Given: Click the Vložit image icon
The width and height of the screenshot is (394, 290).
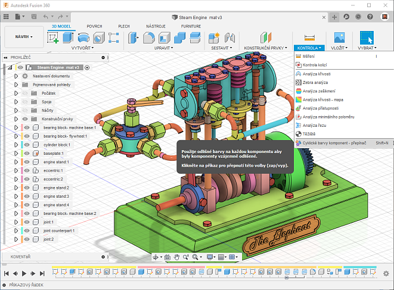Looking at the screenshot, I should coord(339,37).
